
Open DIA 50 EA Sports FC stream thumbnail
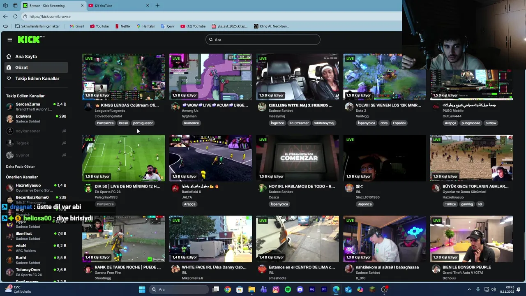123,158
